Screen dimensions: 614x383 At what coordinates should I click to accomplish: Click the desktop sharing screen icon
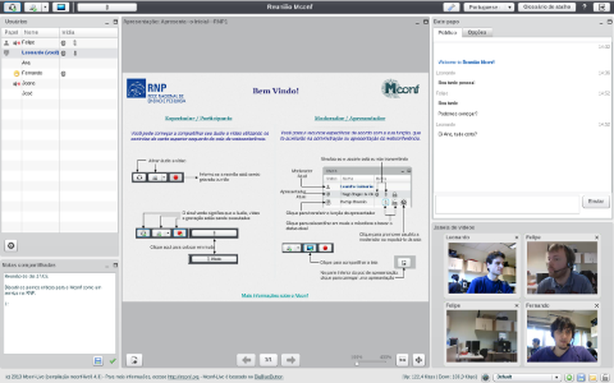61,7
